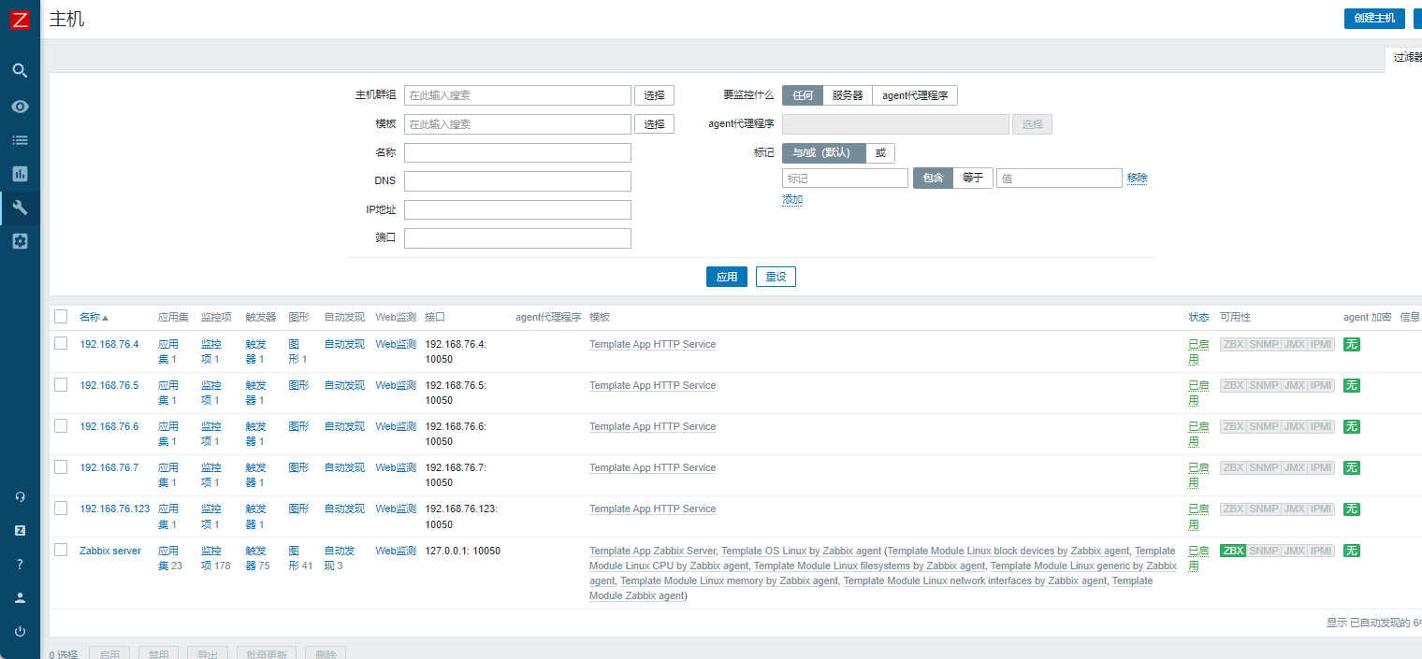Open the User settings person icon
The width and height of the screenshot is (1422, 659).
click(x=20, y=597)
